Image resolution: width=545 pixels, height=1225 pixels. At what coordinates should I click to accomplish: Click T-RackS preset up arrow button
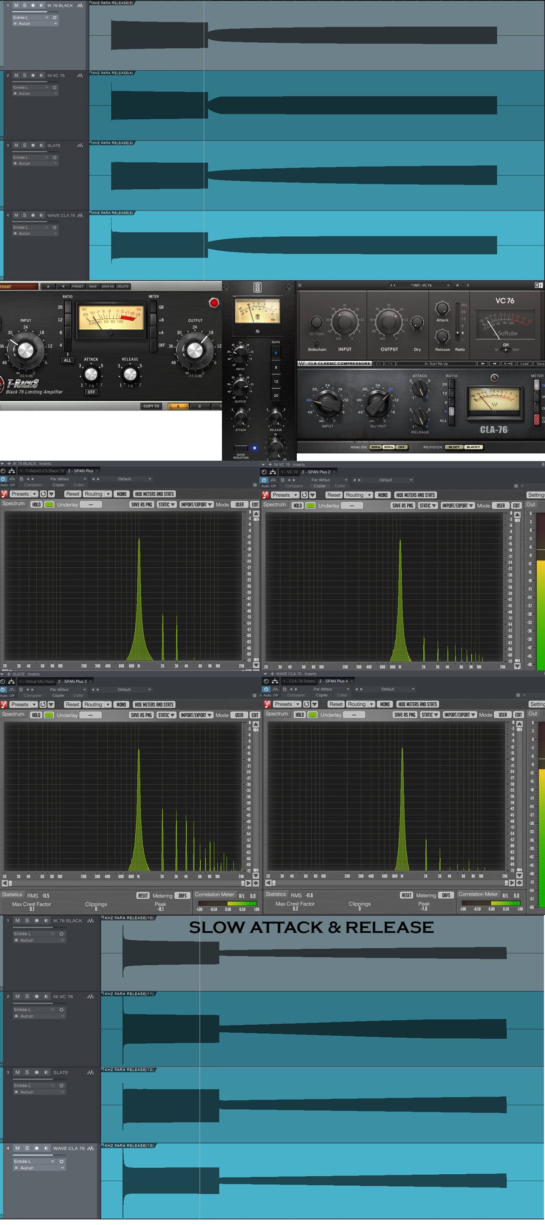coord(47,286)
